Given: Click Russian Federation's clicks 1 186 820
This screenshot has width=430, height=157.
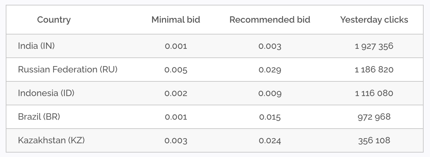Looking at the screenshot, I should (374, 70).
